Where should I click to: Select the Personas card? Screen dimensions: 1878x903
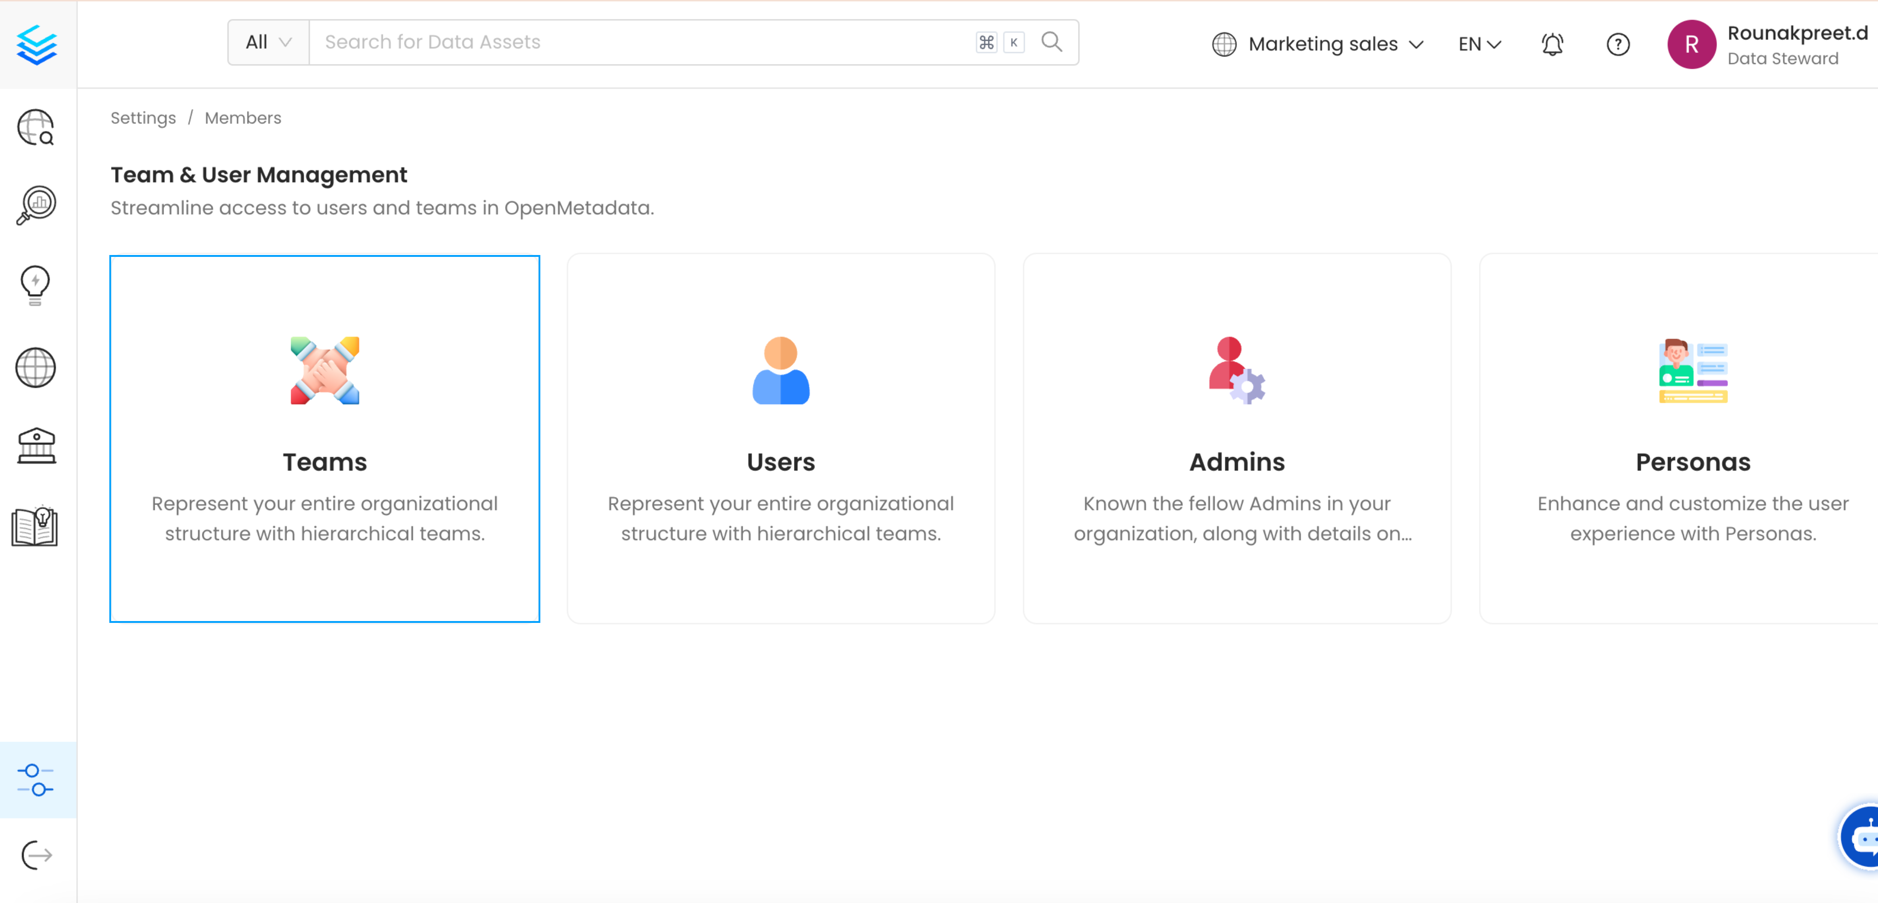click(x=1692, y=438)
